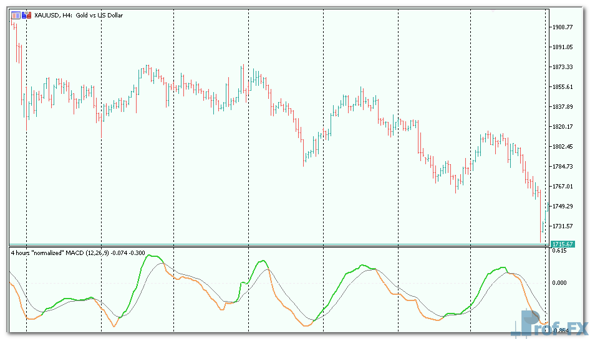Image resolution: width=590 pixels, height=339 pixels.
Task: Select the 4 hours normalized MACD label
Action: (x=78, y=251)
